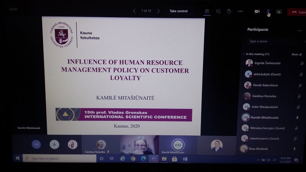This screenshot has width=306, height=172.
Task: Click the mic icon in Kamilė Mitašiūnaitė's list row
Action: coord(297,118)
